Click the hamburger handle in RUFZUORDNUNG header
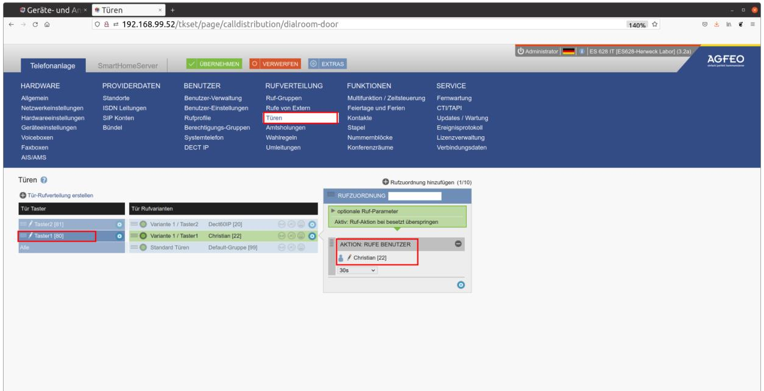Image resolution: width=764 pixels, height=391 pixels. tap(331, 195)
